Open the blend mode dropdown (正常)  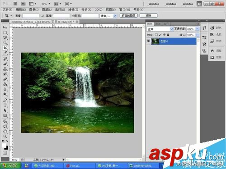[160, 29]
